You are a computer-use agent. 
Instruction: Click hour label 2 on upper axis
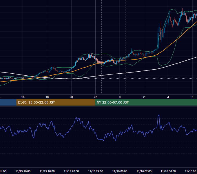point(144,97)
